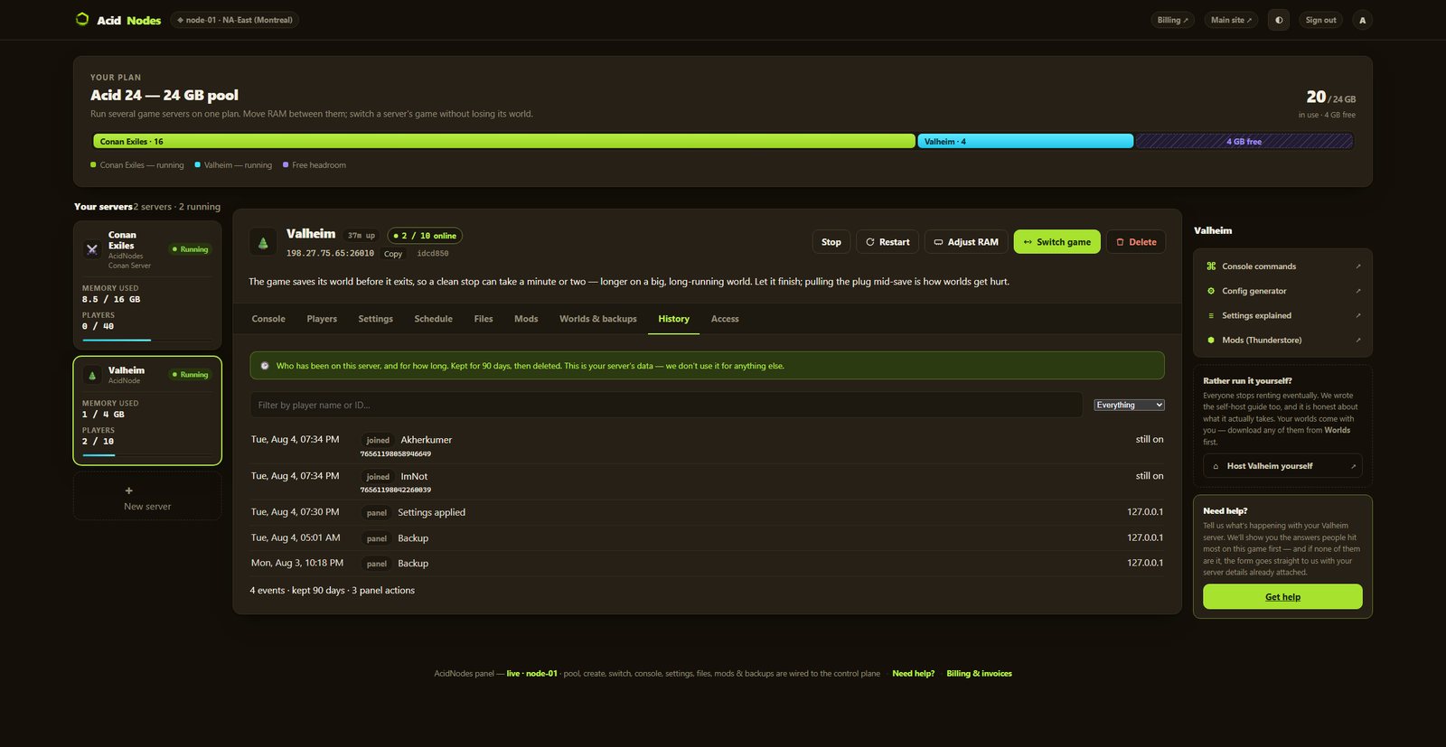The width and height of the screenshot is (1446, 747).
Task: Click the external-link arrow beside Mods (Thunderstore)
Action: pyautogui.click(x=1357, y=340)
